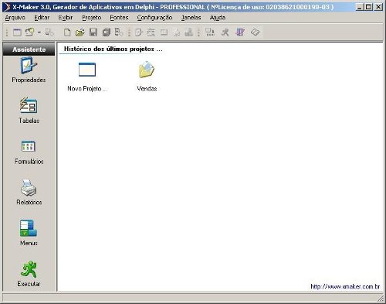Click the Executar running man icon
Viewport: 386px width, 304px height.
pyautogui.click(x=29, y=269)
